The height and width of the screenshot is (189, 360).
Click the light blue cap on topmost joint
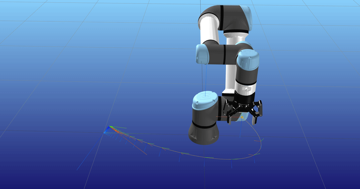247,17
